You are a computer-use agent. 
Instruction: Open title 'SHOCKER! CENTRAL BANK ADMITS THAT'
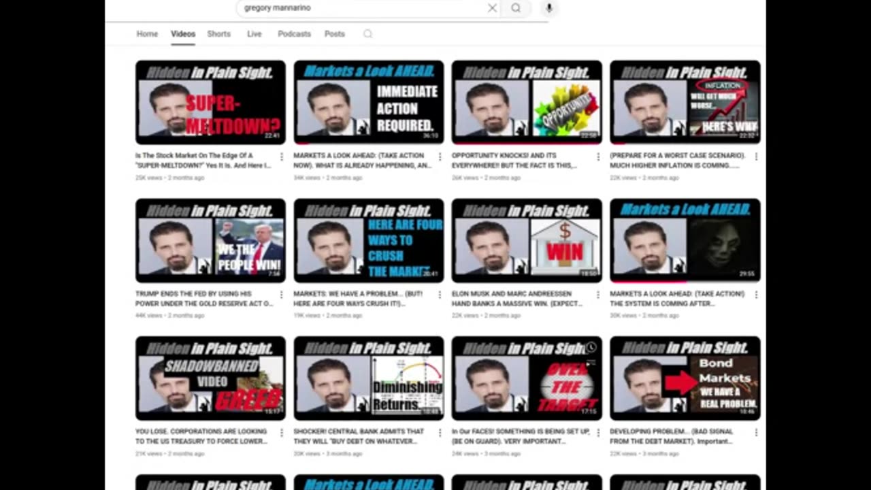click(x=359, y=436)
